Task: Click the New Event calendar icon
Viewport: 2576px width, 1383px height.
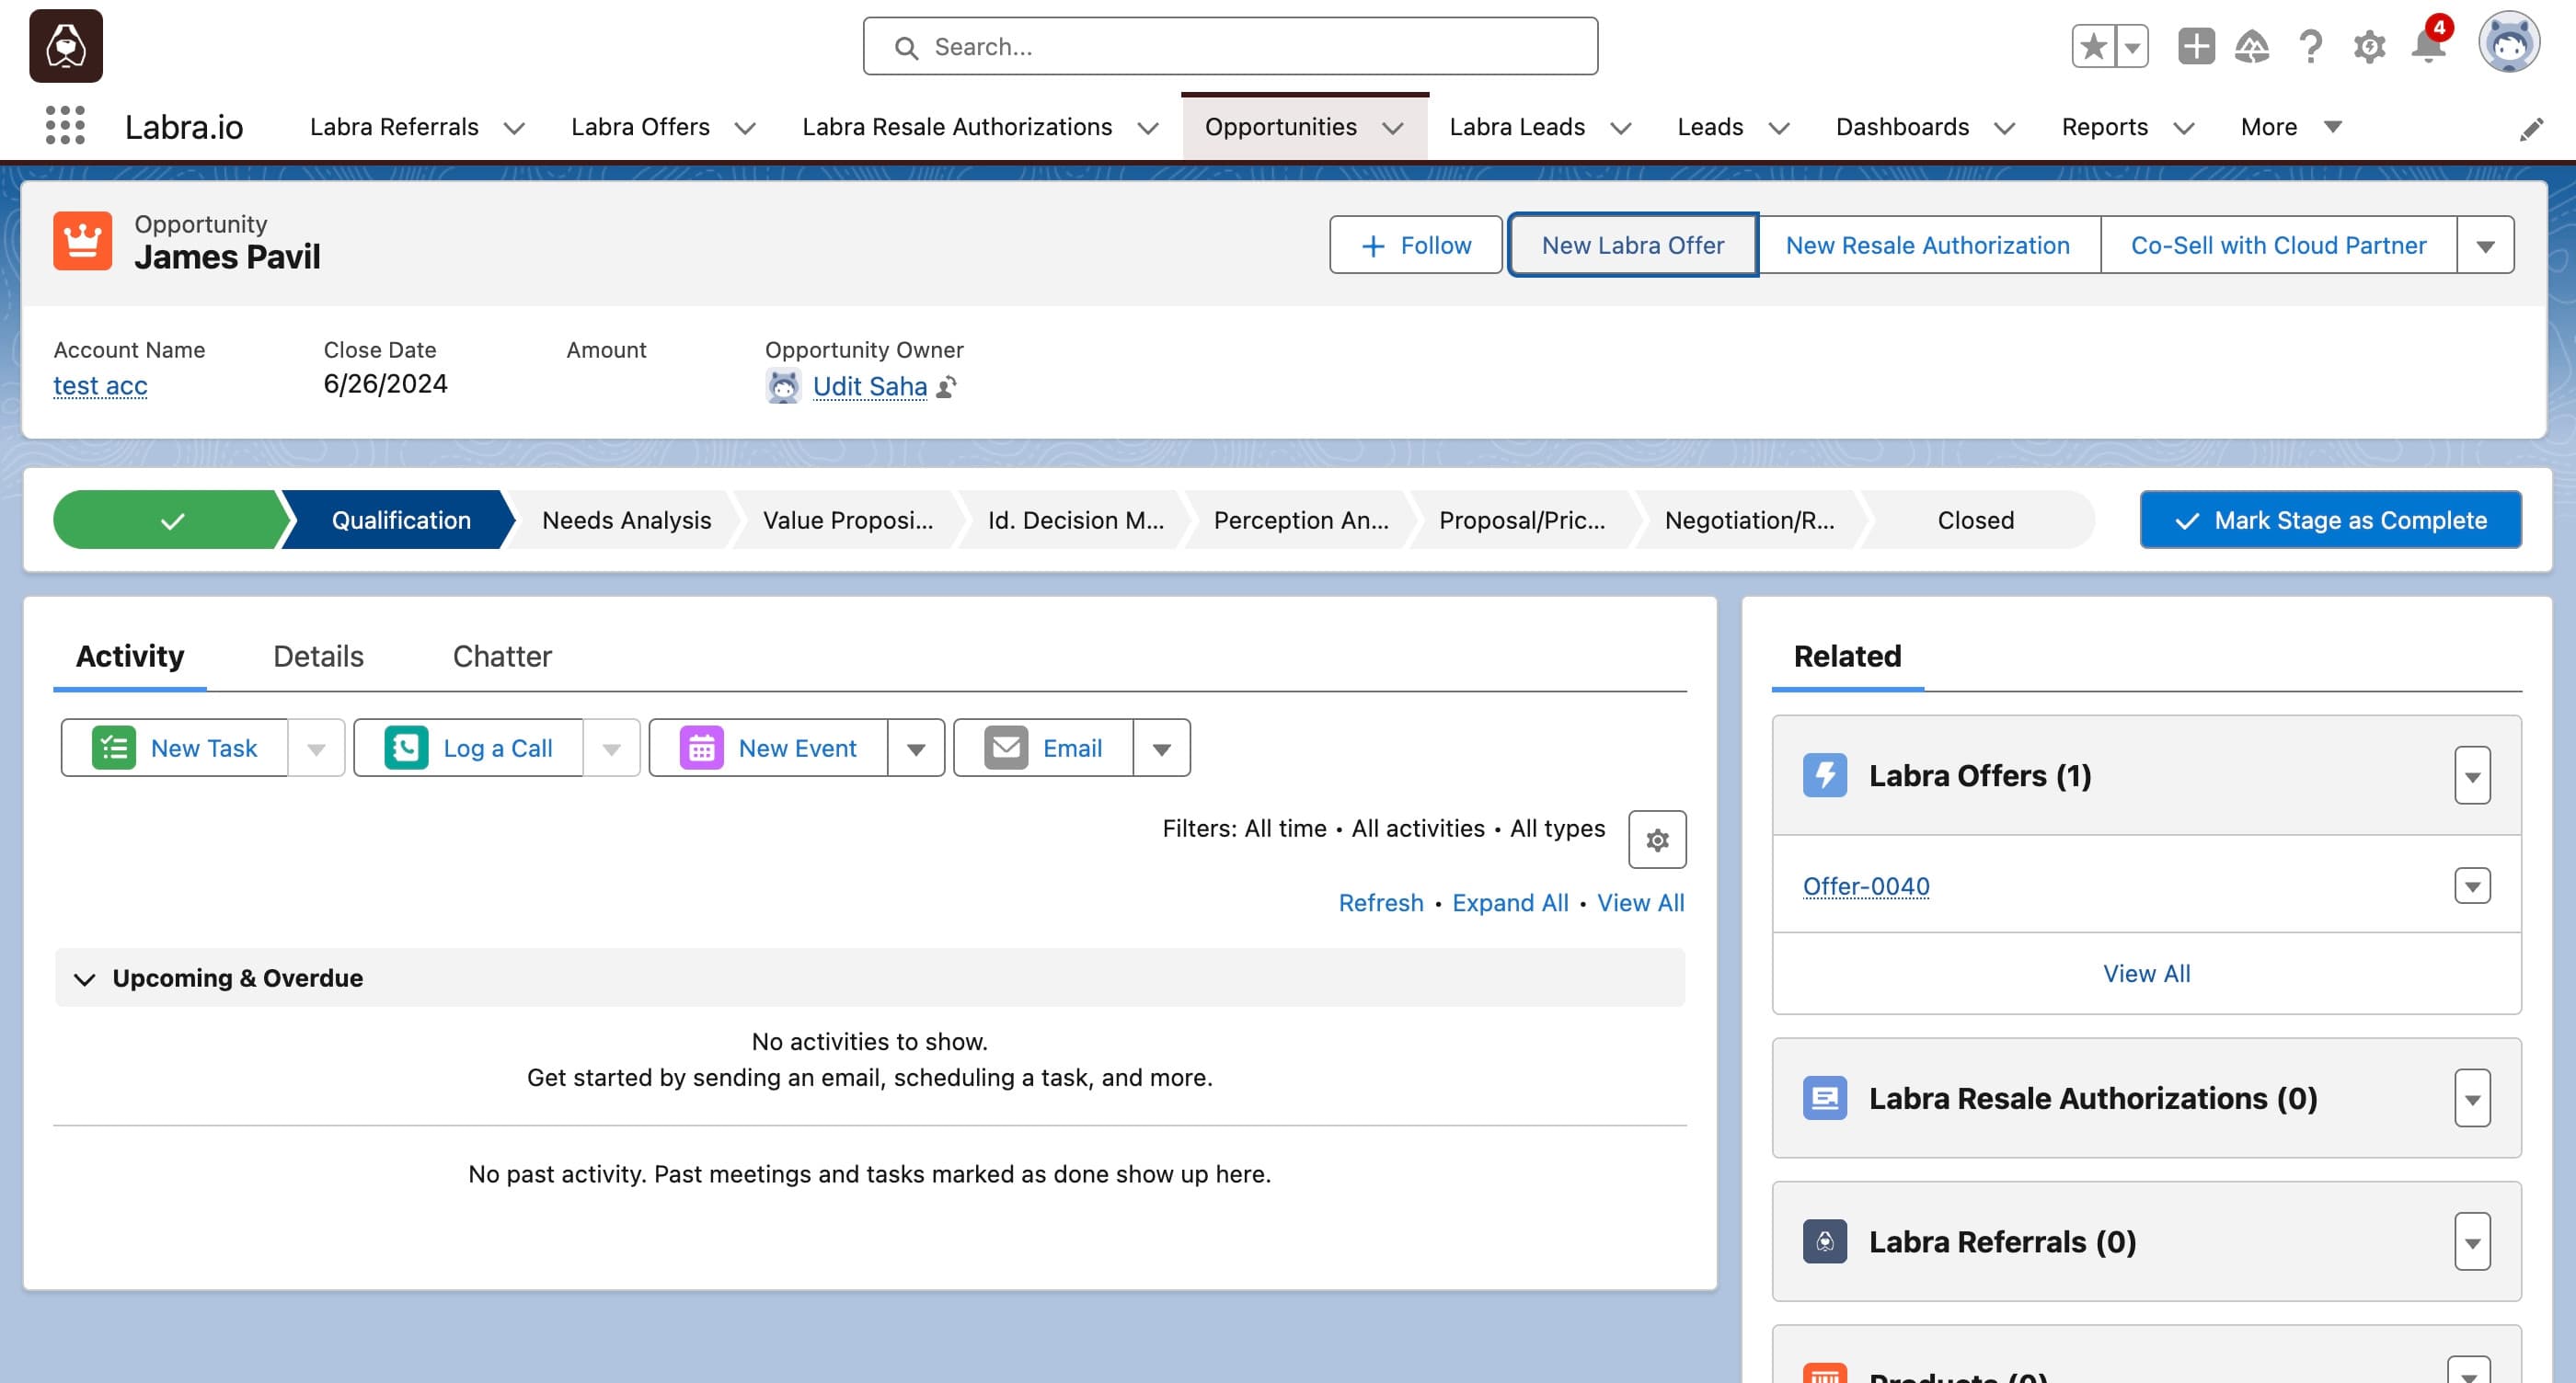Action: click(x=701, y=748)
